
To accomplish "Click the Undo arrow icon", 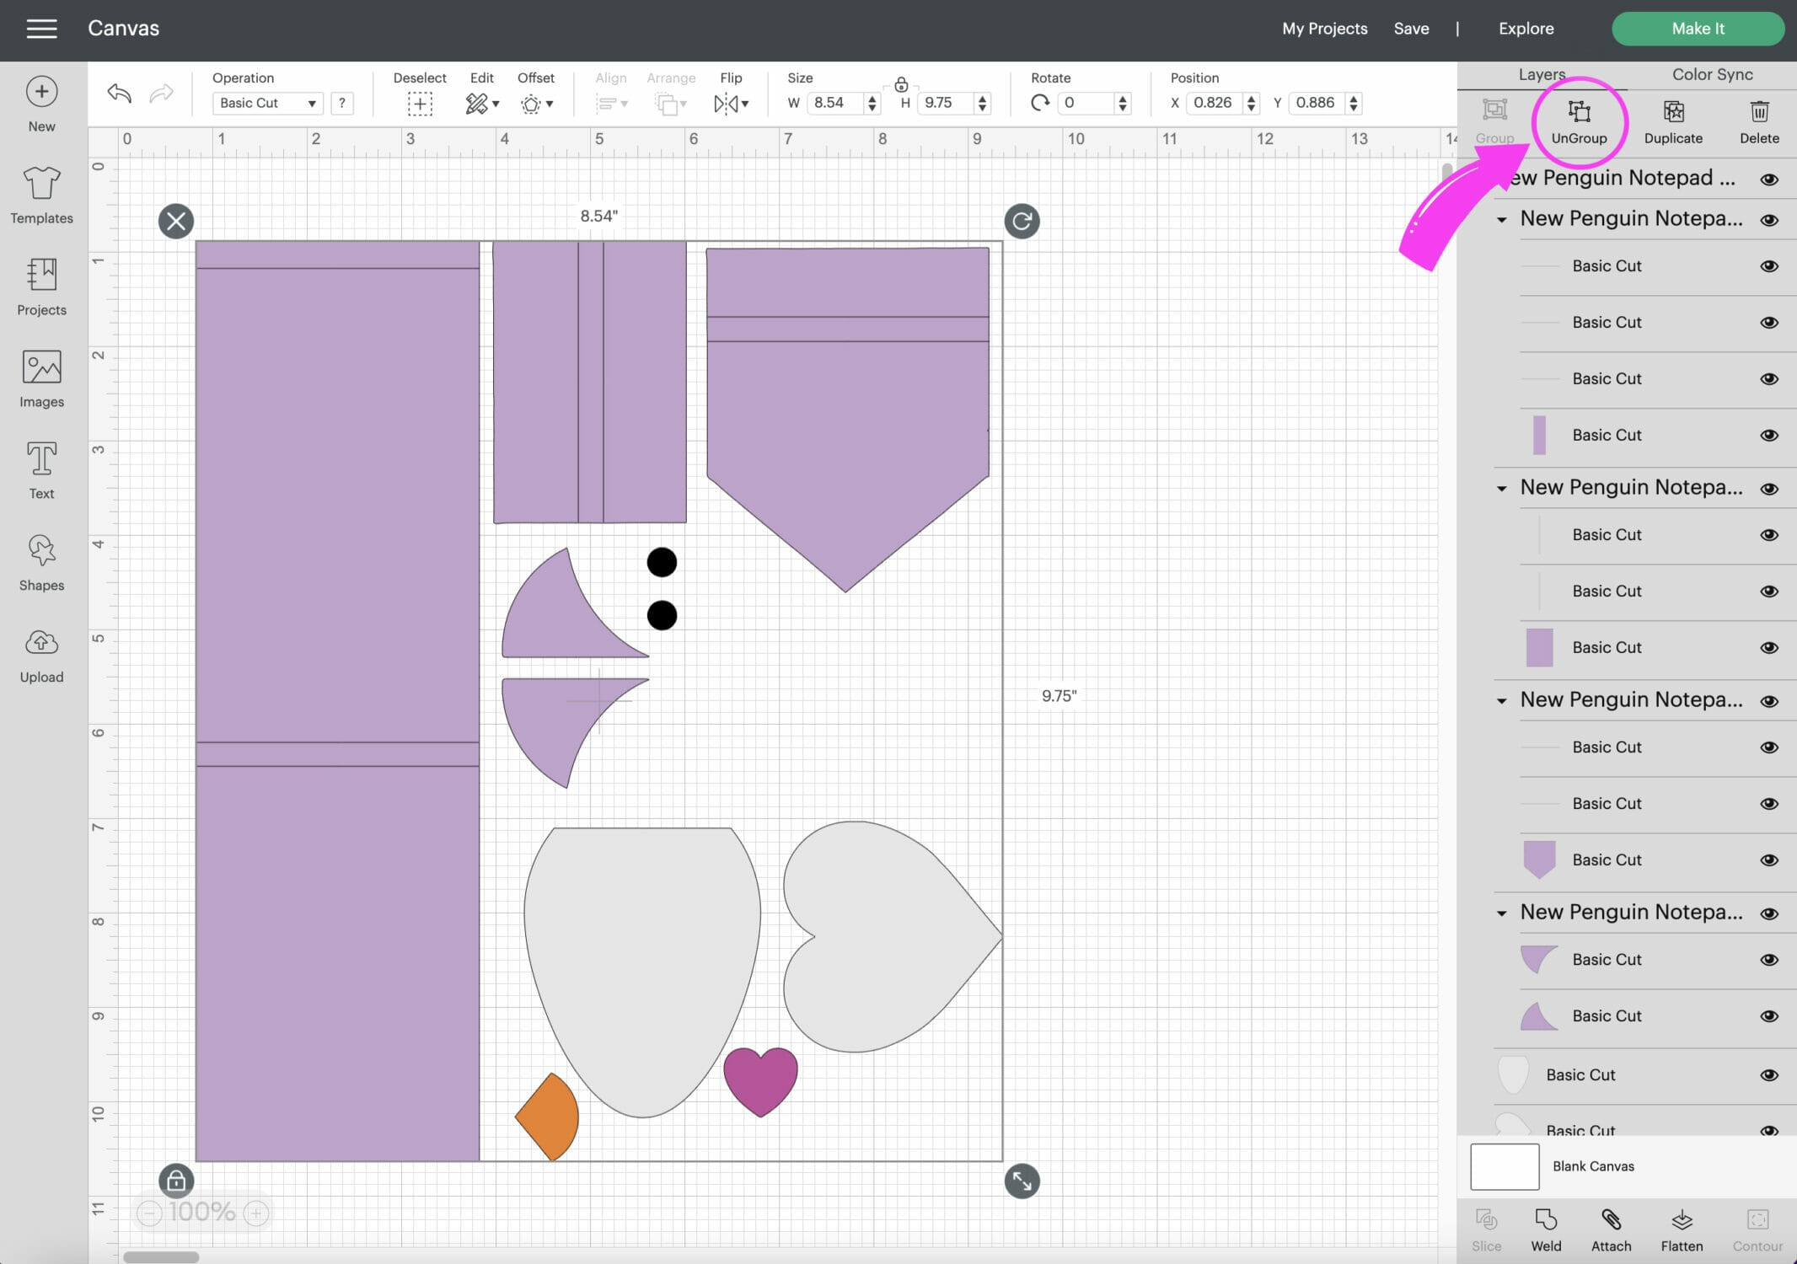I will 120,94.
